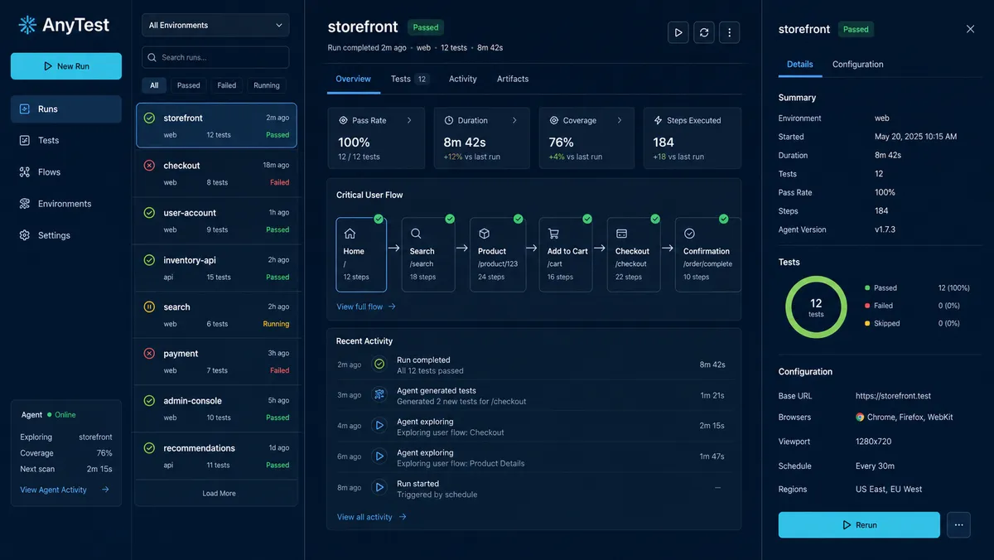Click the Agent generated tests icon
Image resolution: width=994 pixels, height=560 pixels.
(x=379, y=394)
